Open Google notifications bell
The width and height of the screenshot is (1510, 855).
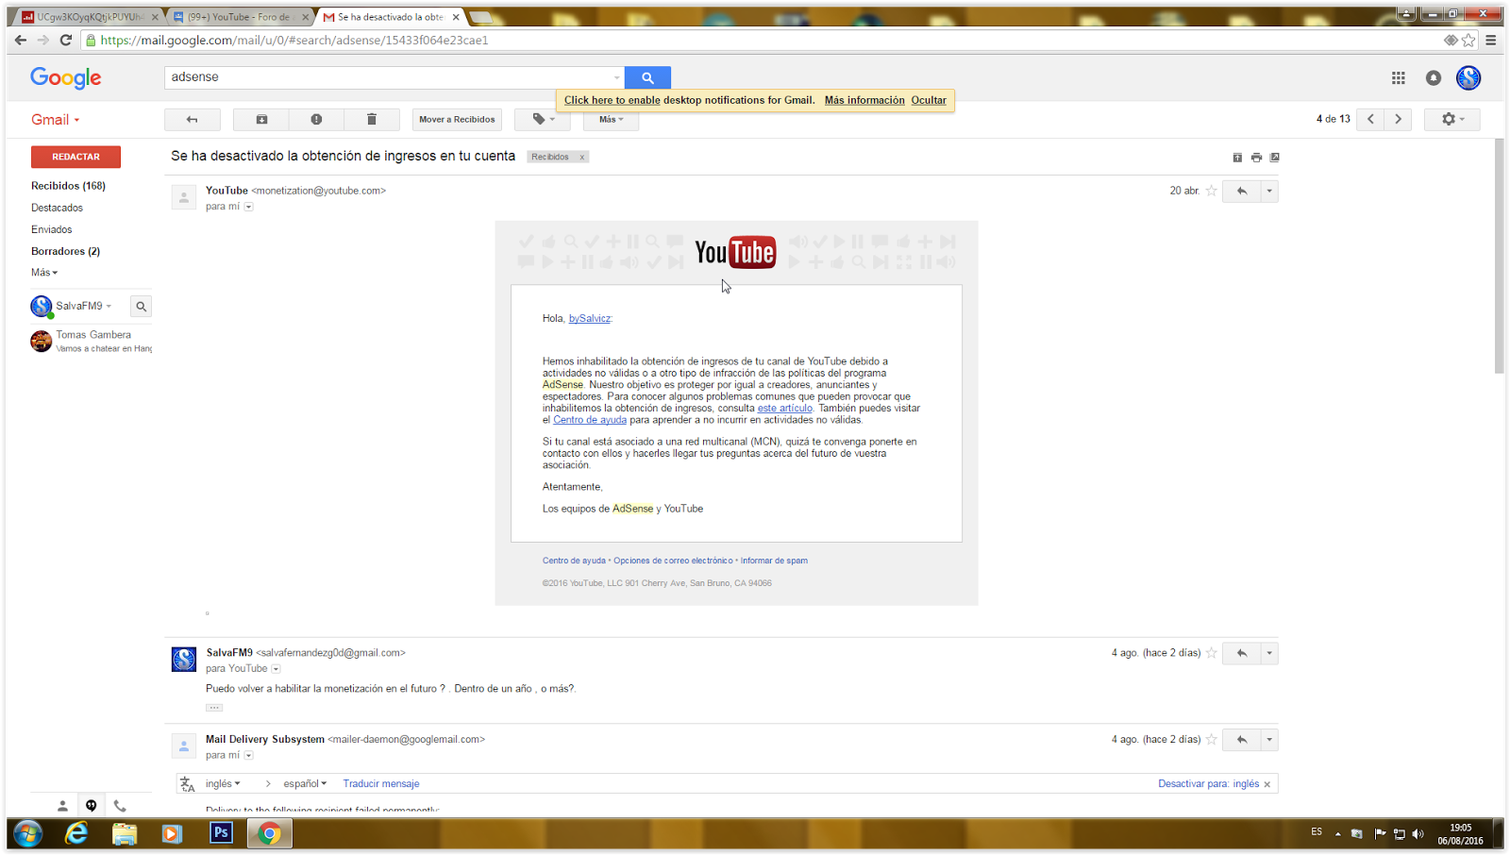[x=1434, y=78]
